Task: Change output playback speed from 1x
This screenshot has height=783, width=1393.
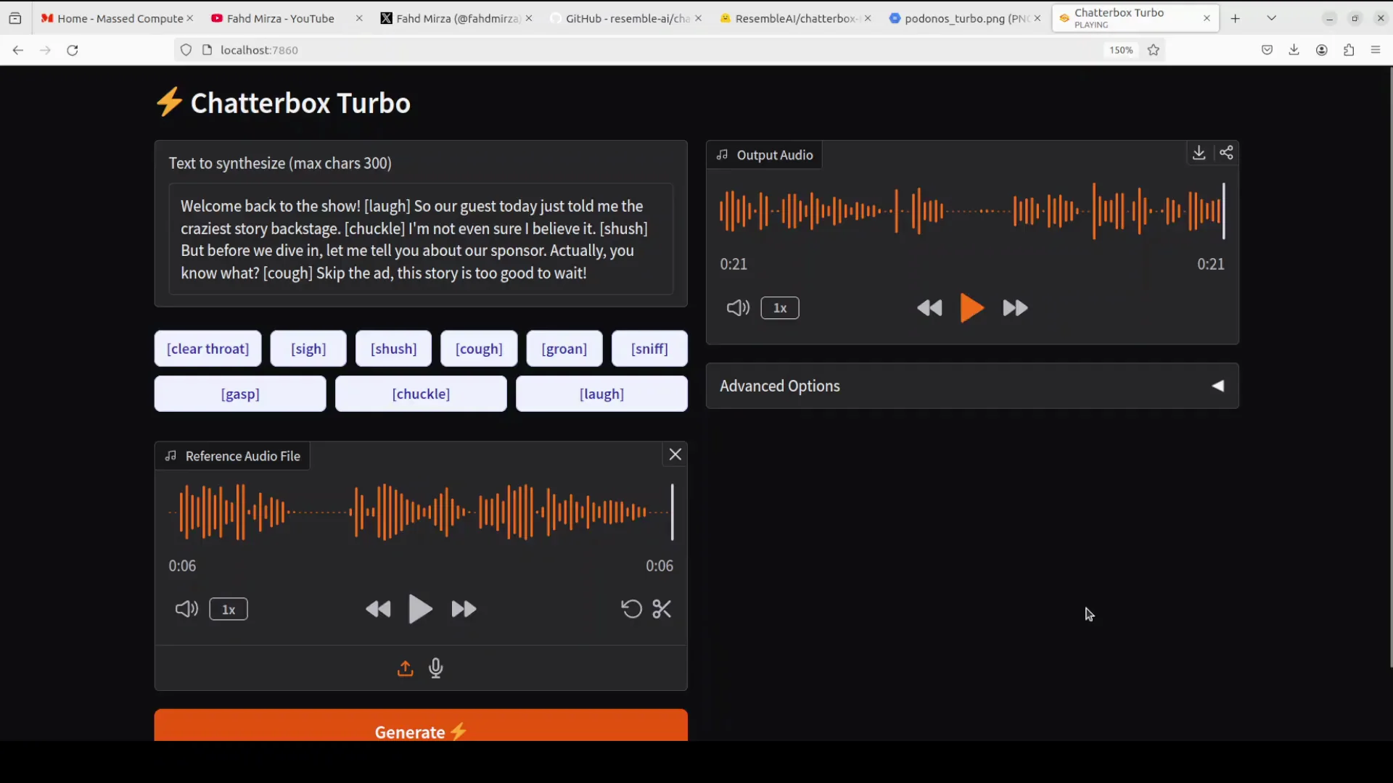Action: click(x=779, y=307)
